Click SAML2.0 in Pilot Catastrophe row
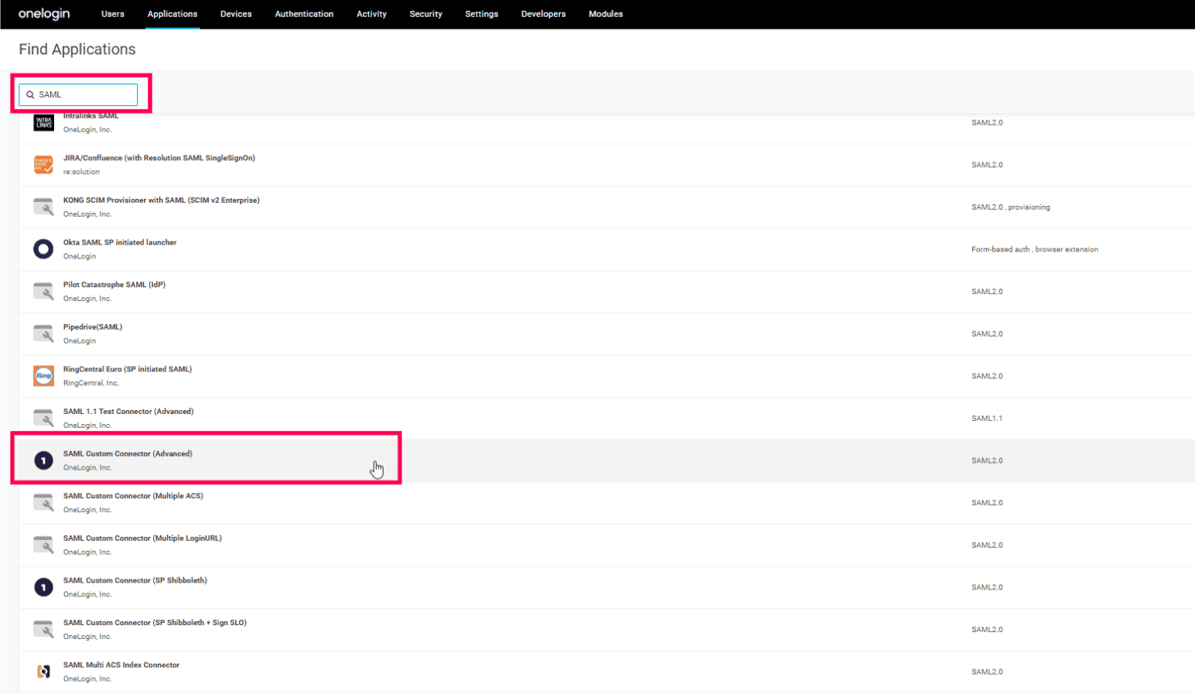Viewport: 1195px width, 694px height. pyautogui.click(x=987, y=292)
